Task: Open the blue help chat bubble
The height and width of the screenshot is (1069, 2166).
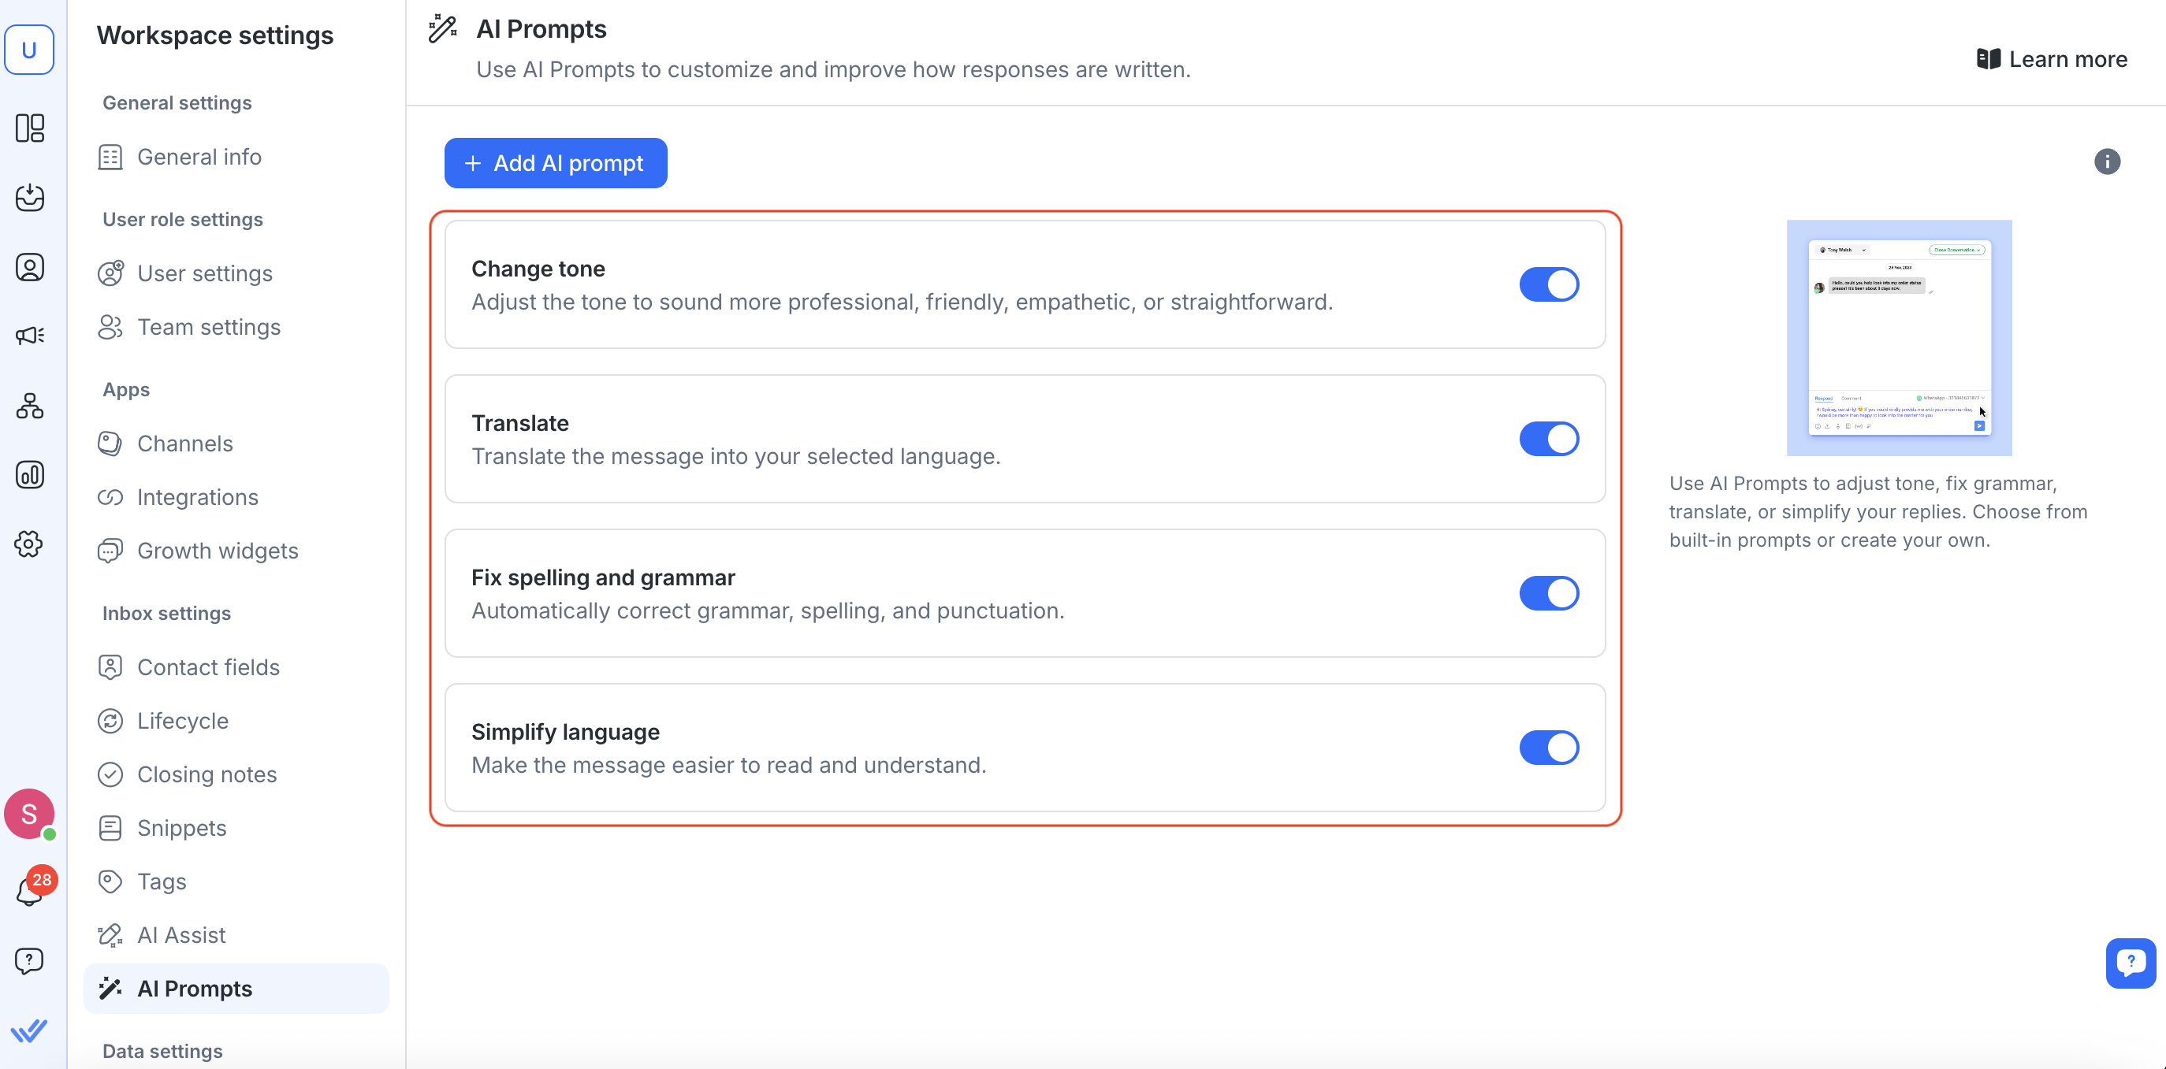Action: pos(2130,963)
